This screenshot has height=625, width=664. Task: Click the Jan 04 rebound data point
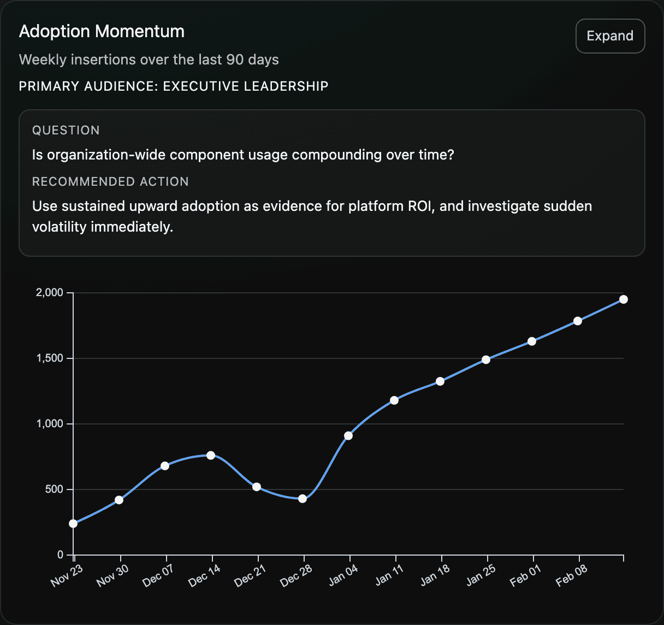(348, 435)
